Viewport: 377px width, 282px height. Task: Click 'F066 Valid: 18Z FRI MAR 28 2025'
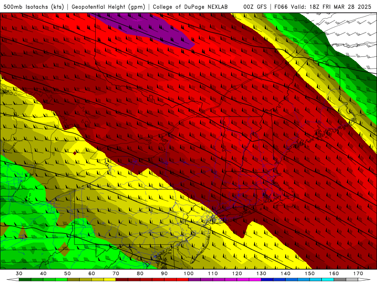pos(323,7)
